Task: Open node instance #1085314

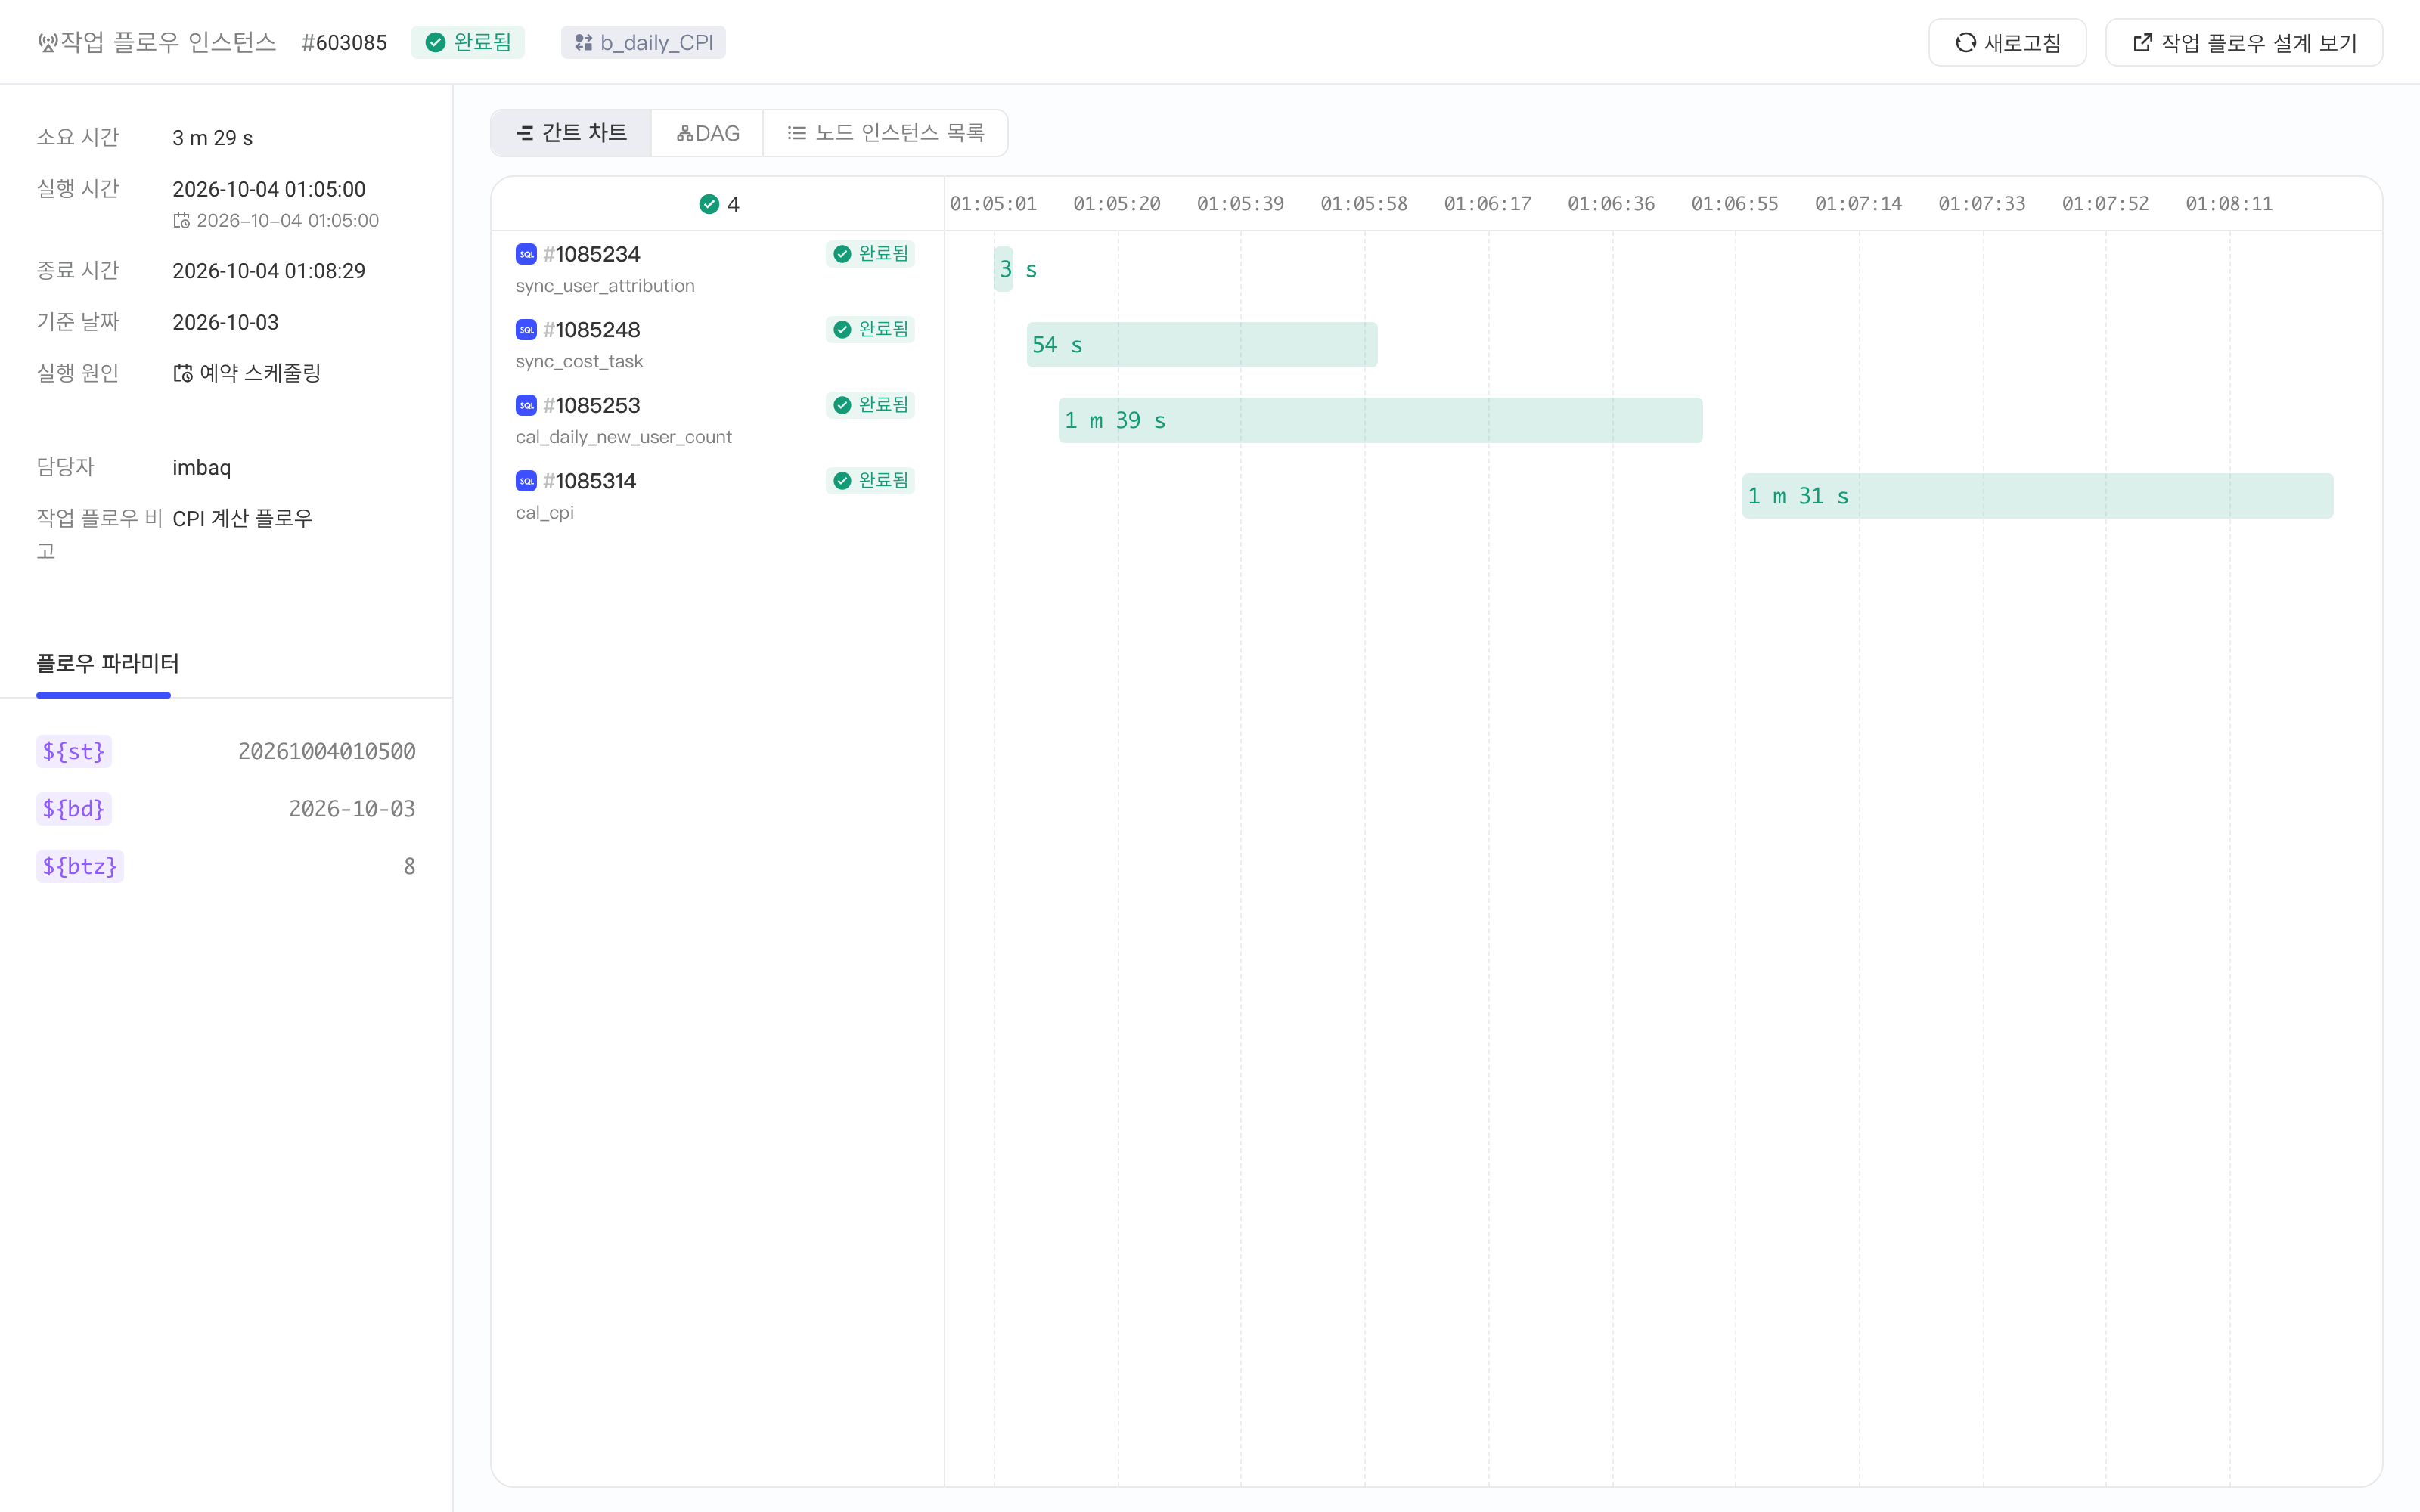Action: pos(589,481)
